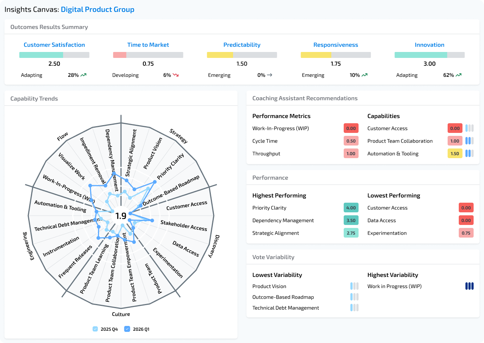Click the dark bars icon beside Work in Progress (WIP)

(x=470, y=286)
